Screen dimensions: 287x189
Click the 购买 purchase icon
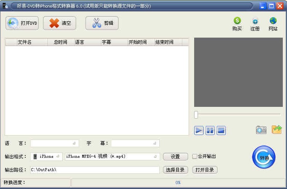pyautogui.click(x=237, y=24)
